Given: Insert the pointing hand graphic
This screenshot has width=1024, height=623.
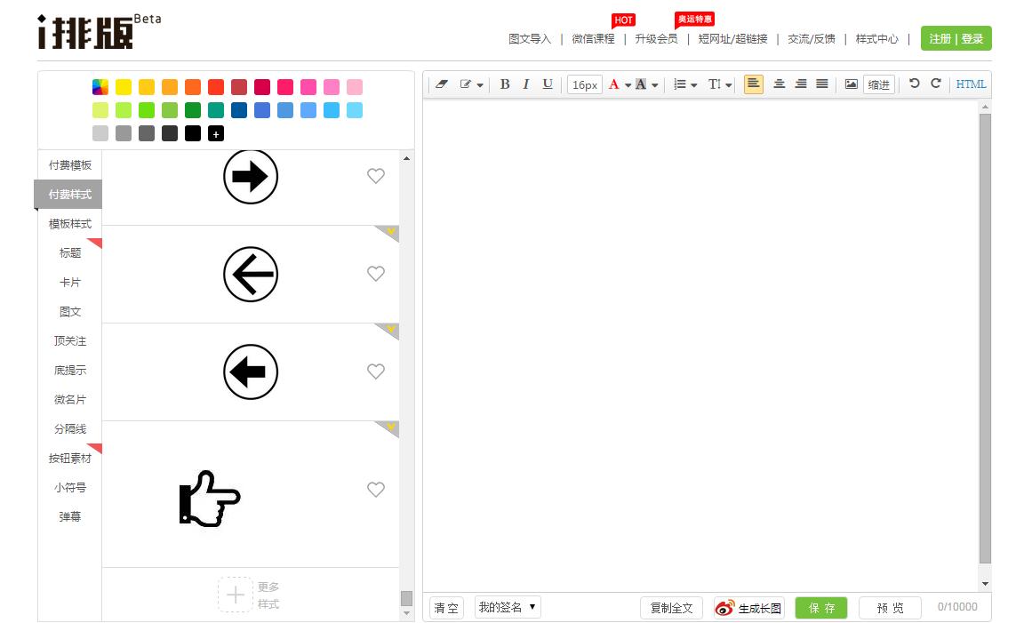Looking at the screenshot, I should [210, 499].
